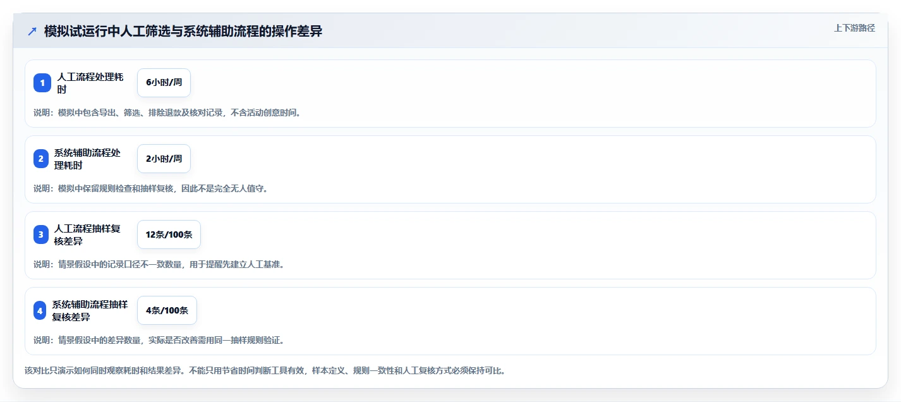Image resolution: width=901 pixels, height=402 pixels.
Task: Click the footer disclaimer starting 该对比只演示
Action: point(265,370)
